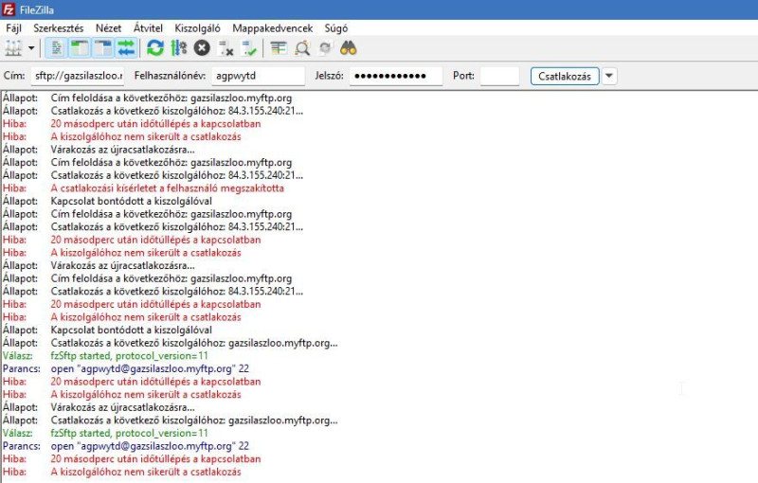Refresh the file and folder lists
Screen dimensions: 758x483
pyautogui.click(x=155, y=48)
